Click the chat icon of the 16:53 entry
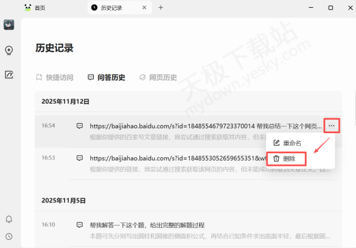 pos(79,158)
